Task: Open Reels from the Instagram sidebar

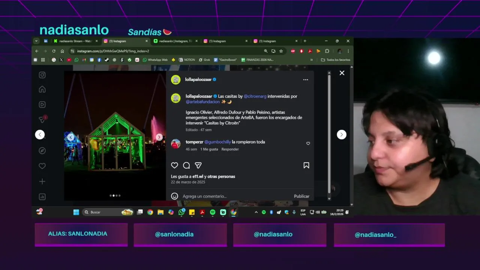Action: (x=42, y=105)
